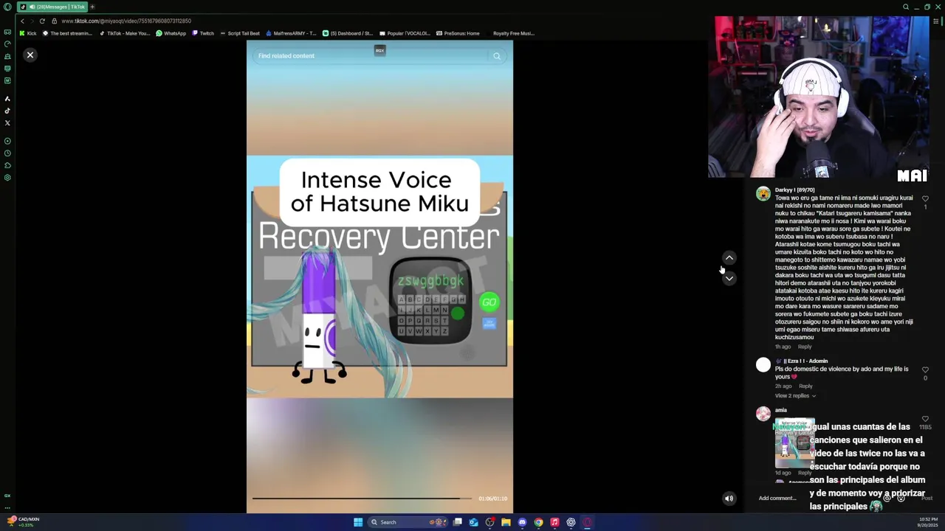This screenshot has width=945, height=531.
Task: Like Ezra's comment with heart icon
Action: [x=925, y=369]
